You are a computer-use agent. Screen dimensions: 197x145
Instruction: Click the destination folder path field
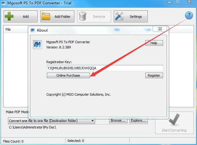pos(78,127)
